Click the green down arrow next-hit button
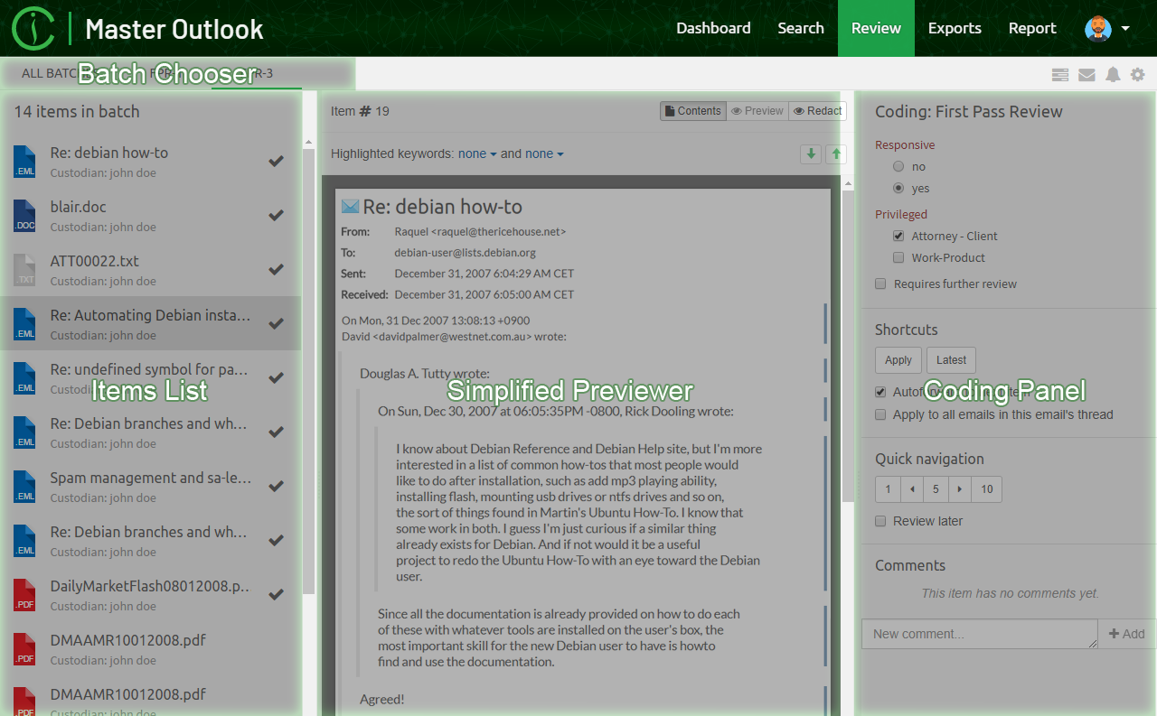 (x=811, y=154)
